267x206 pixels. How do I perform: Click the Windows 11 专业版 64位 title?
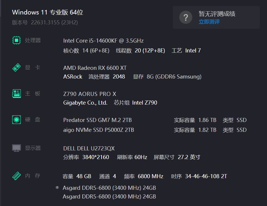coord(47,12)
